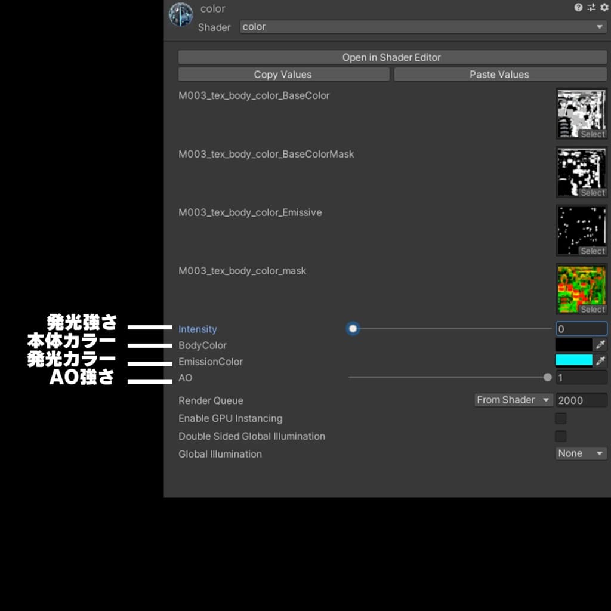Click the Intensity value input field
Viewport: 611px width, 611px height.
coord(581,329)
